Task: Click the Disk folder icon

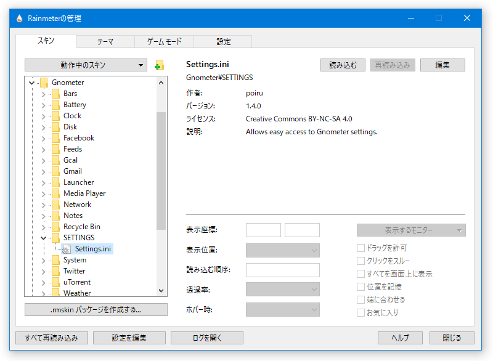Action: (55, 127)
